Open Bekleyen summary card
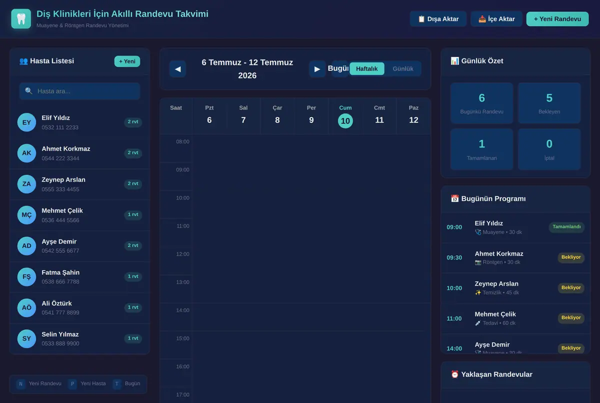 tap(549, 103)
